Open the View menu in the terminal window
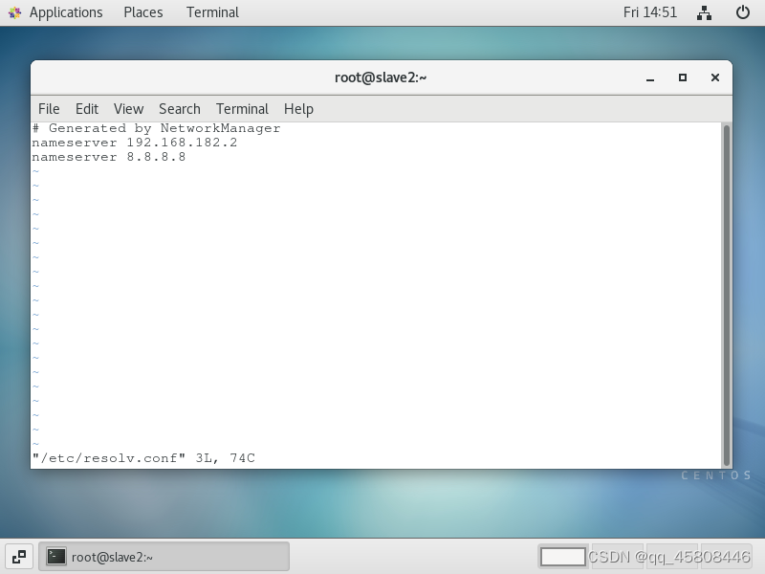Screen dimensions: 765x574 click(128, 108)
